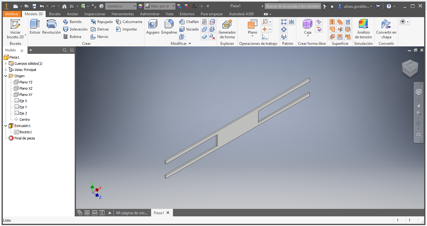Click the help search input field
Screen dimensions: 427x226
(293, 6)
